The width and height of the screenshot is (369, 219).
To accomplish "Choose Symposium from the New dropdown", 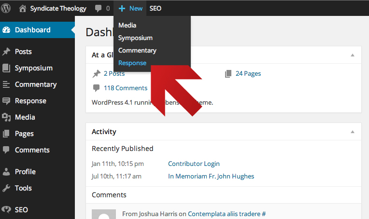I will pyautogui.click(x=135, y=38).
